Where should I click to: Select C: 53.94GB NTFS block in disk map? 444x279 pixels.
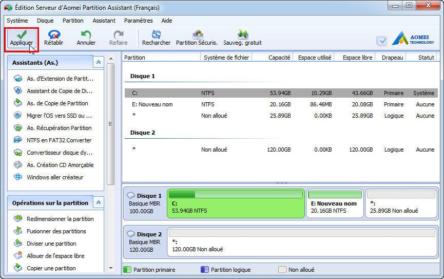[x=236, y=203]
